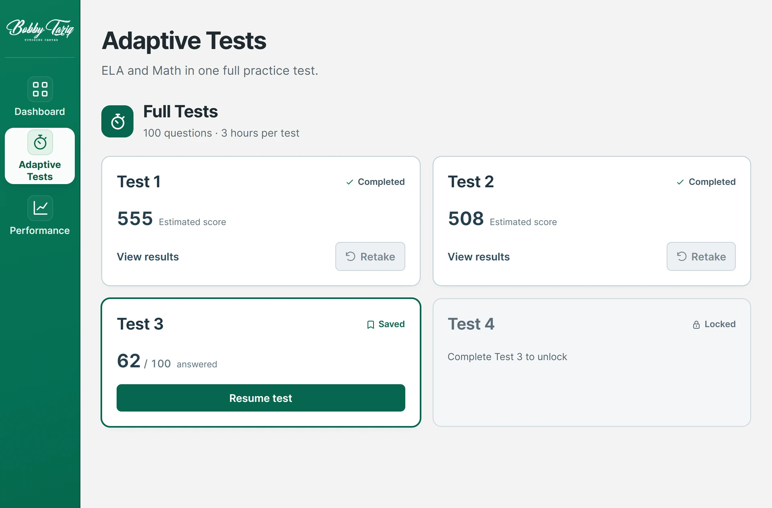Retake Test 1
This screenshot has height=508, width=772.
point(370,256)
